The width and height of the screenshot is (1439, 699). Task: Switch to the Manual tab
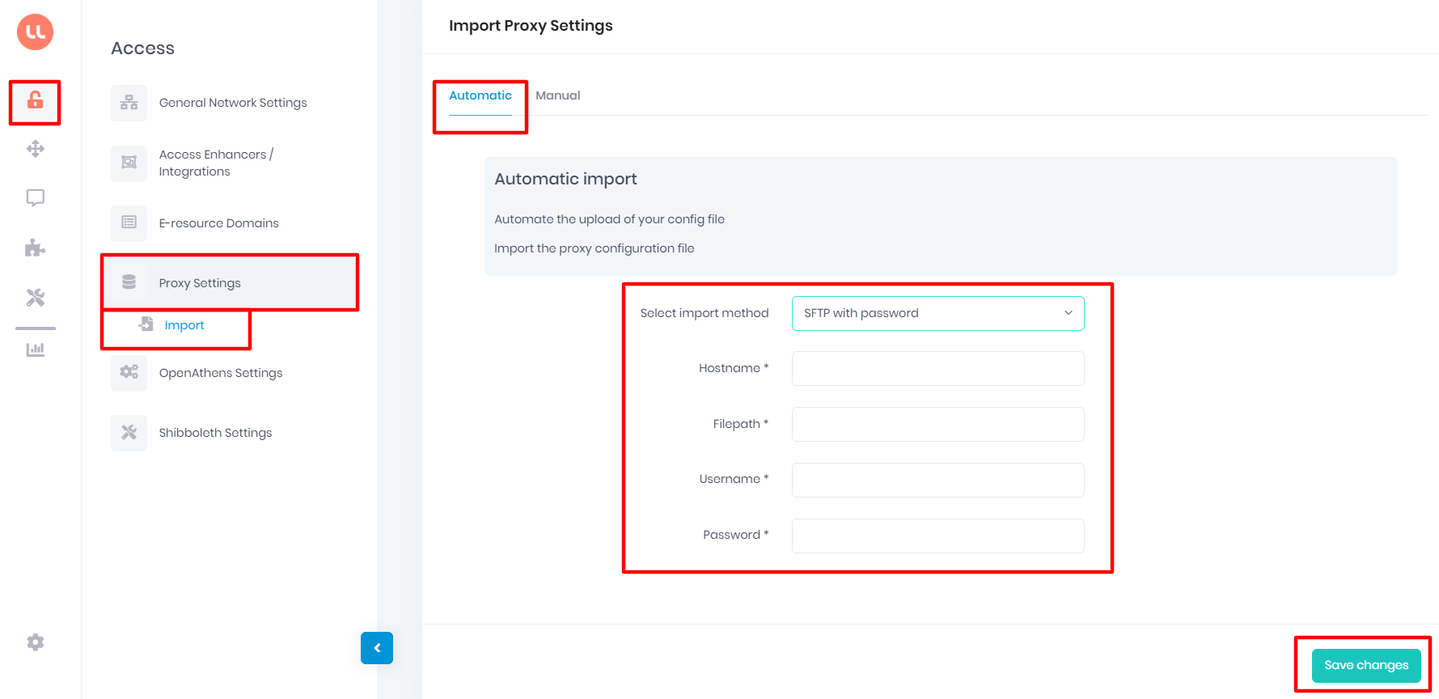pos(558,95)
